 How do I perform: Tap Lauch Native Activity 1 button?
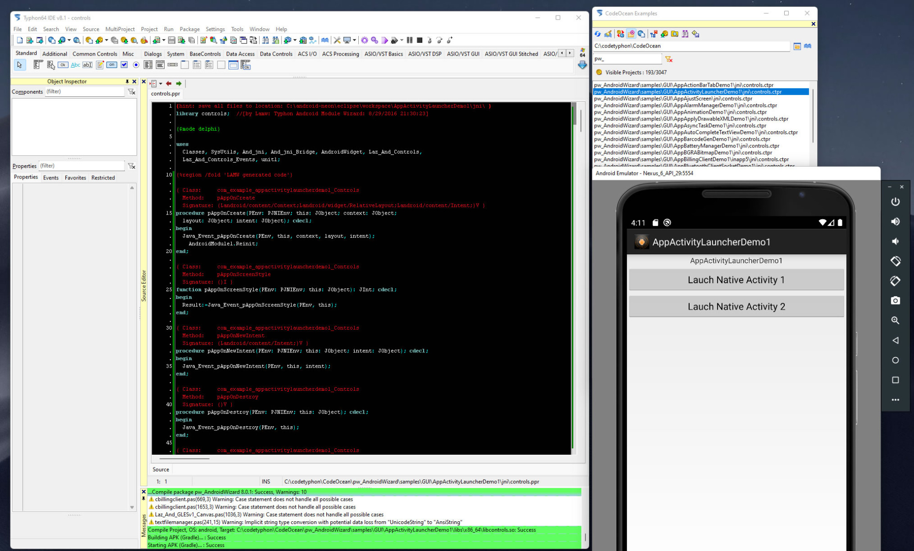point(736,280)
